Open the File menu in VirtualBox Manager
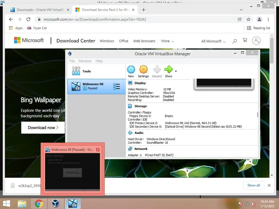This screenshot has width=279, height=209. [72, 61]
